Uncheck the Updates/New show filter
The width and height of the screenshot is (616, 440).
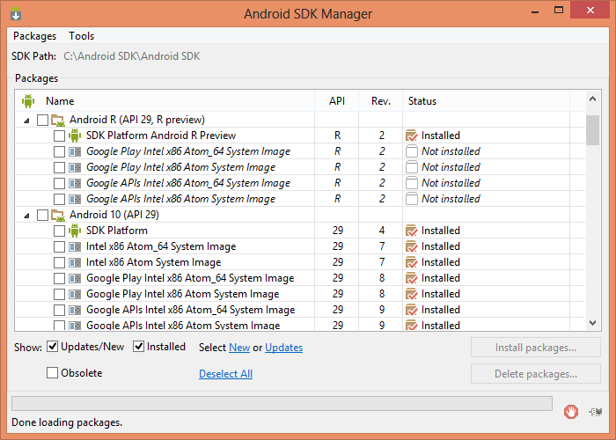click(52, 347)
